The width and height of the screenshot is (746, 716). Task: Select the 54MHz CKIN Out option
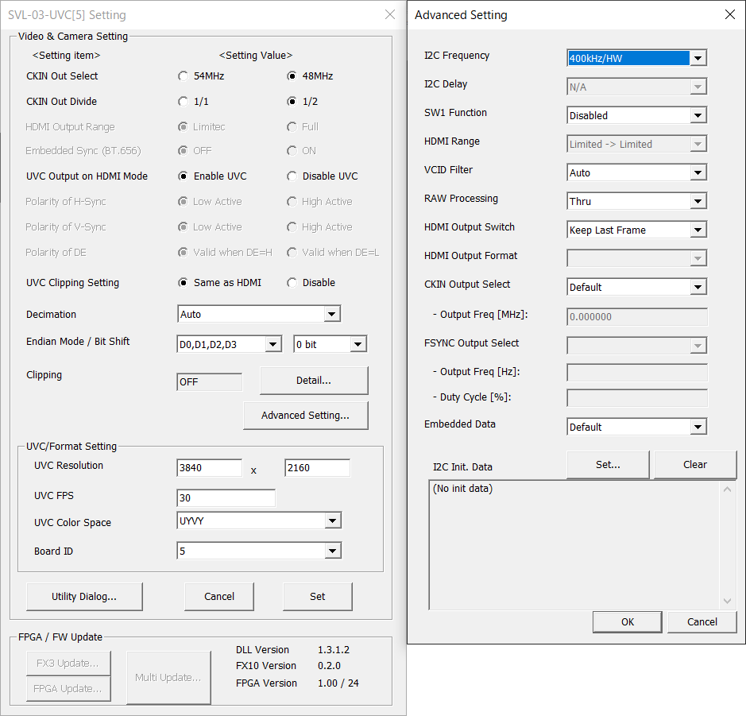[183, 76]
